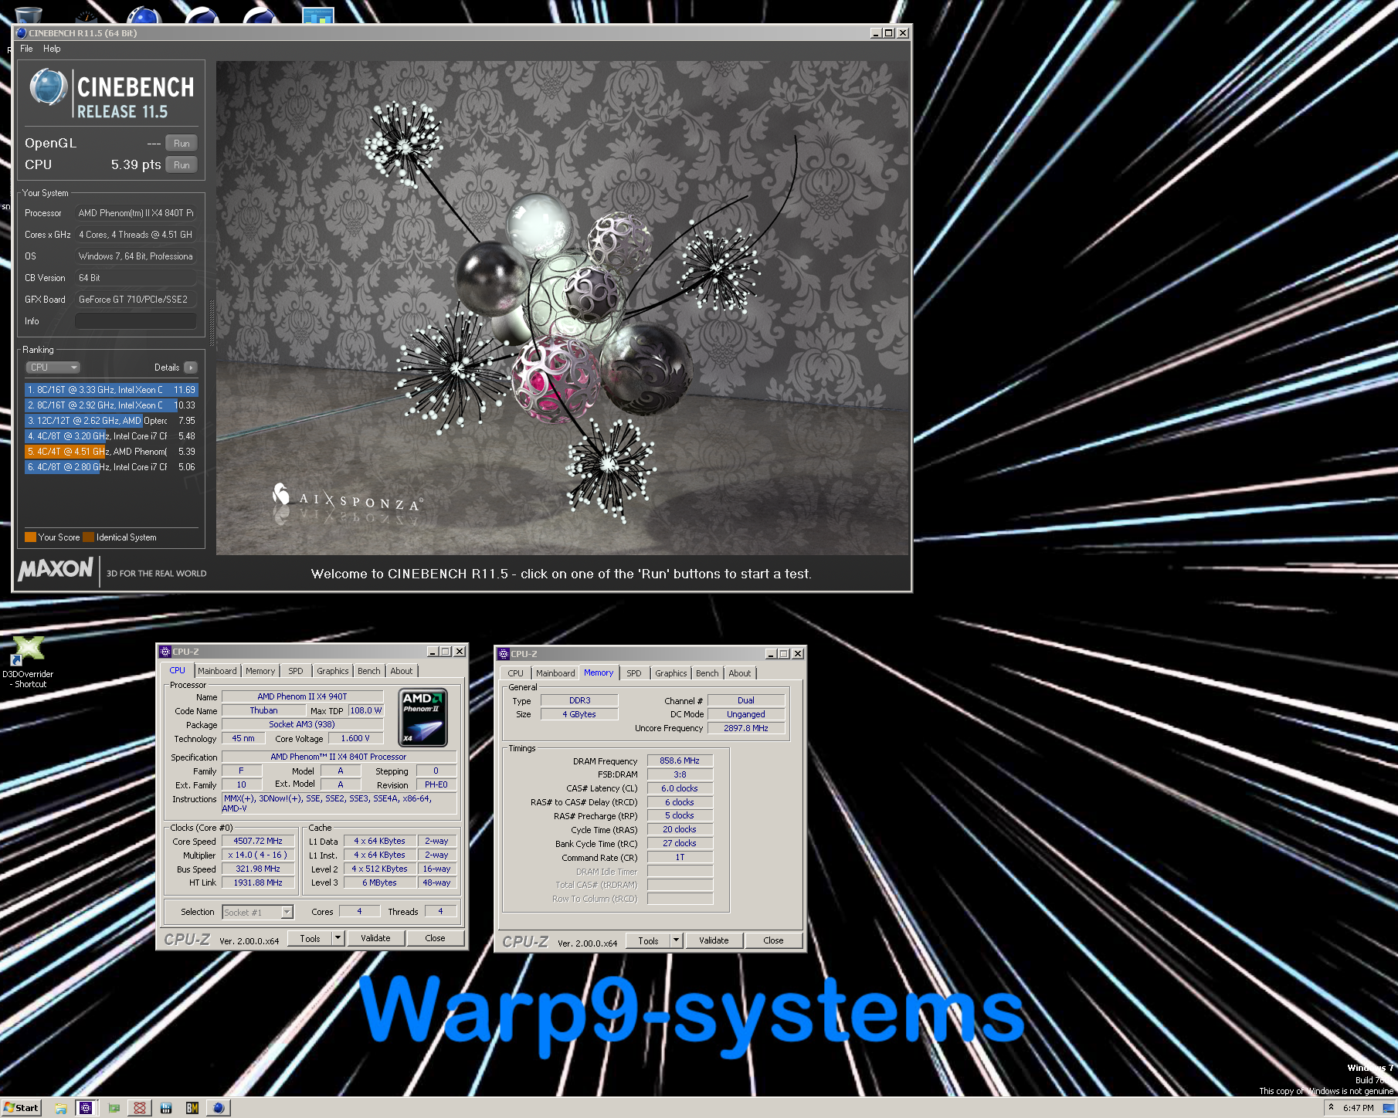Click the blue bars taskbar icon
This screenshot has height=1118, width=1398.
pos(165,1108)
